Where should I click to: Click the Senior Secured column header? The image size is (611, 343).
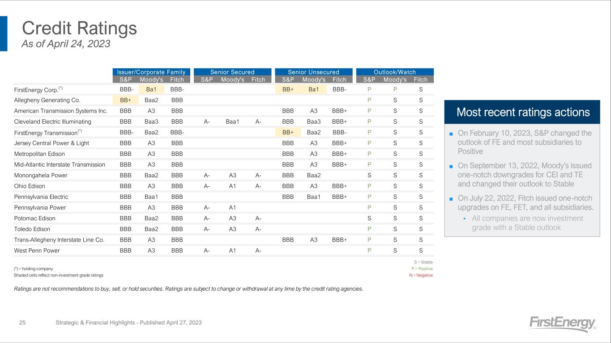point(232,72)
